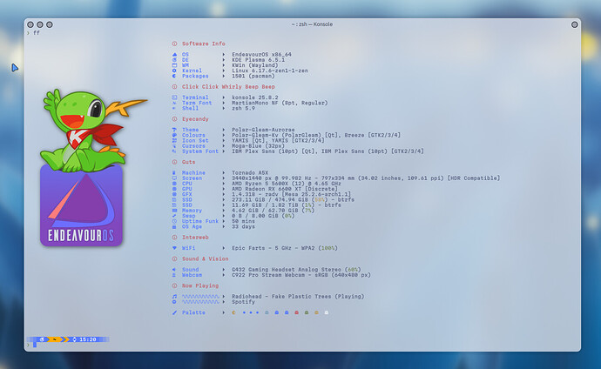Screen dimensions: 601x369
Task: Click the icon beside the DE label
Action: pos(174,60)
